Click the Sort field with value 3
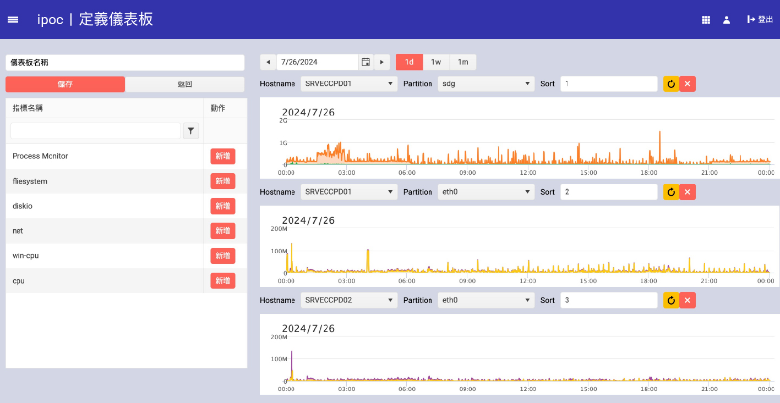Screen dimensions: 780x403 pyautogui.click(x=609, y=300)
